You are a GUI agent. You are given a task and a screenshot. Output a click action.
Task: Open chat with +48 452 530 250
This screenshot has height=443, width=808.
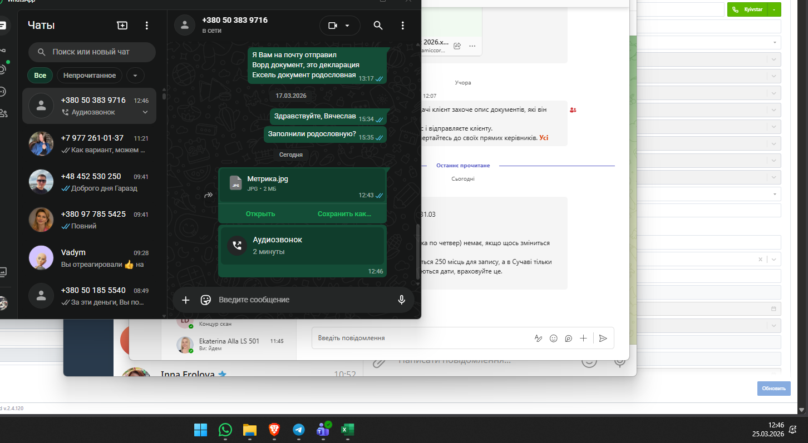point(89,182)
